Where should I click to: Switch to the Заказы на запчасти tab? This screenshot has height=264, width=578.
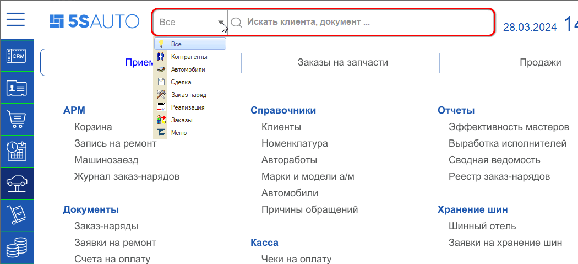(x=342, y=62)
